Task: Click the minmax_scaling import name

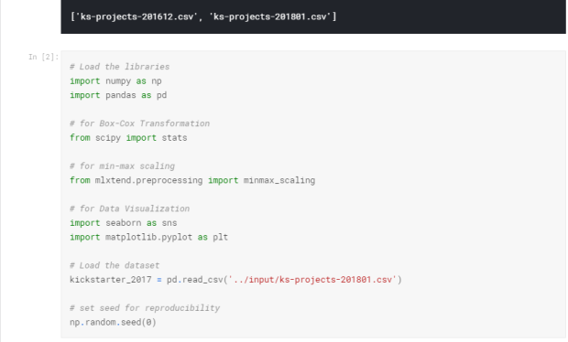Action: coord(279,180)
